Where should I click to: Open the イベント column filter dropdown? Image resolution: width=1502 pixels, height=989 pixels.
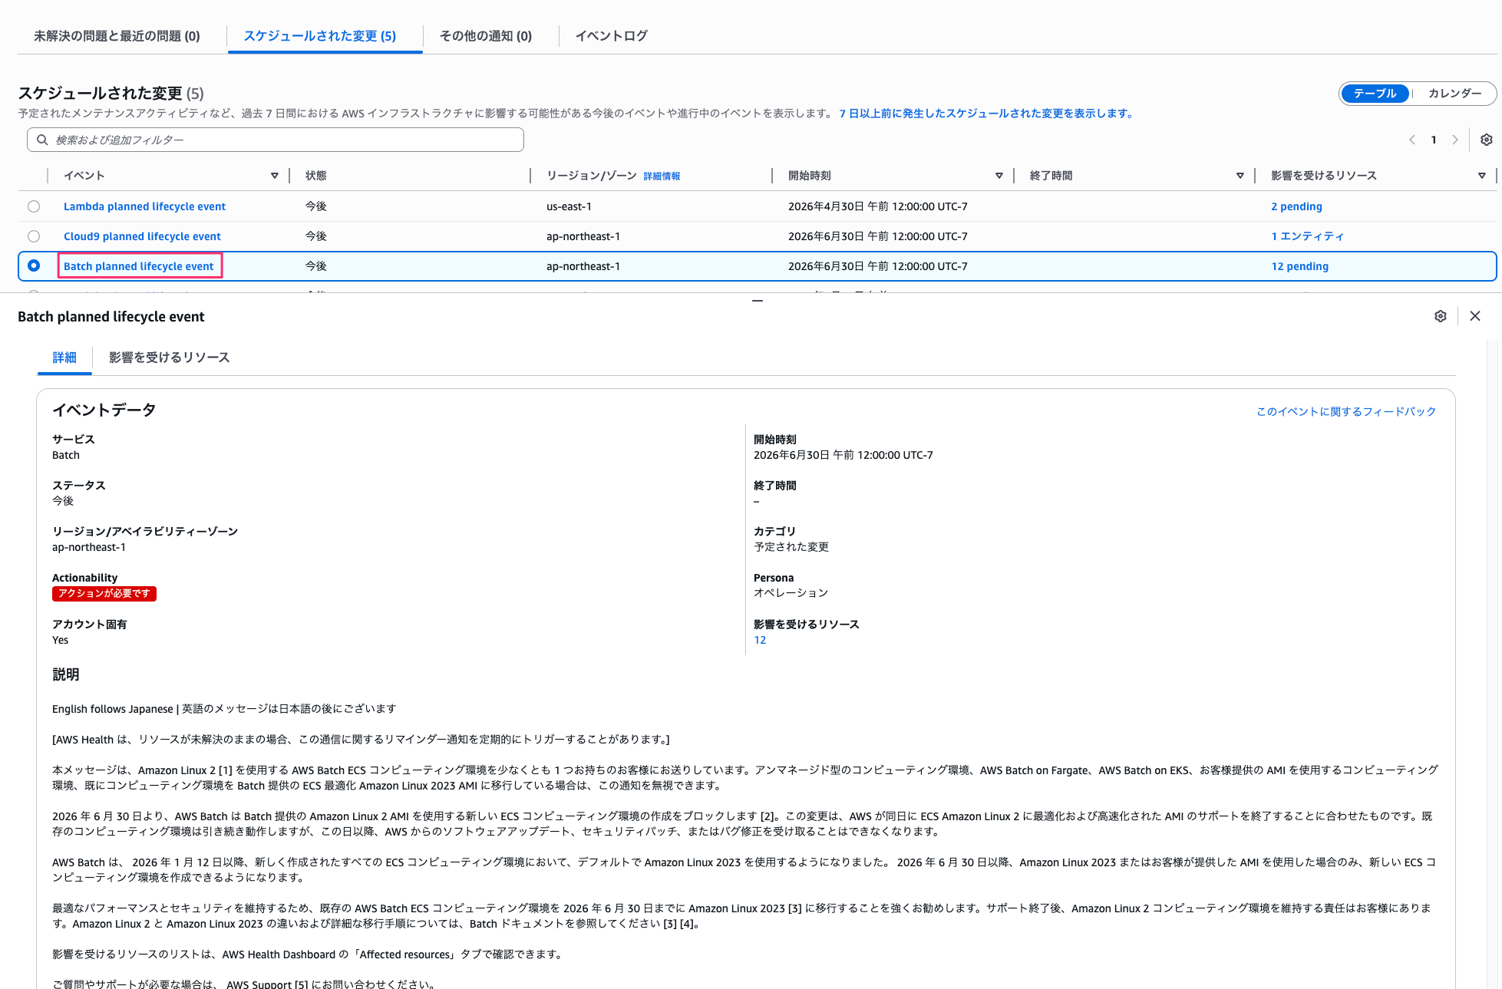pyautogui.click(x=275, y=175)
